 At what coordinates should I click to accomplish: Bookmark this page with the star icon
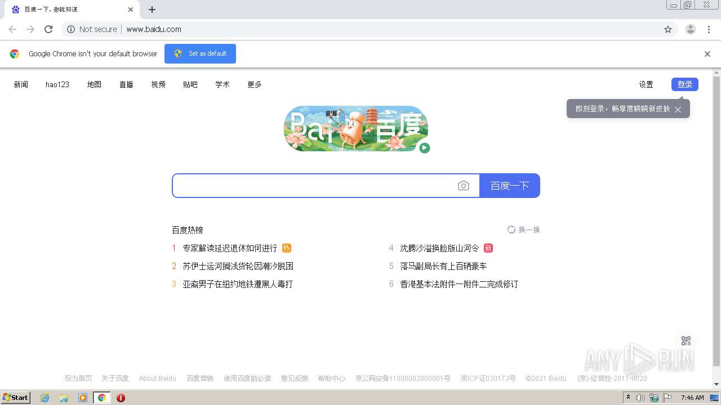pyautogui.click(x=668, y=29)
